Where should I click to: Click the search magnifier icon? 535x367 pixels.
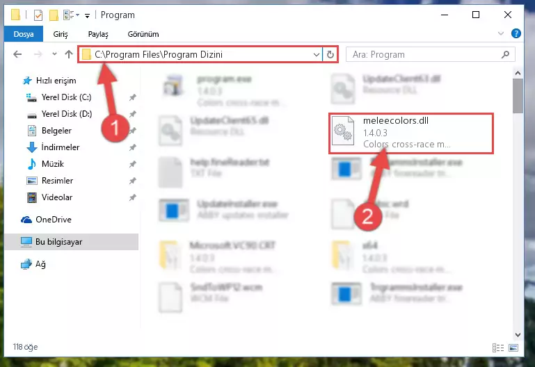[505, 54]
